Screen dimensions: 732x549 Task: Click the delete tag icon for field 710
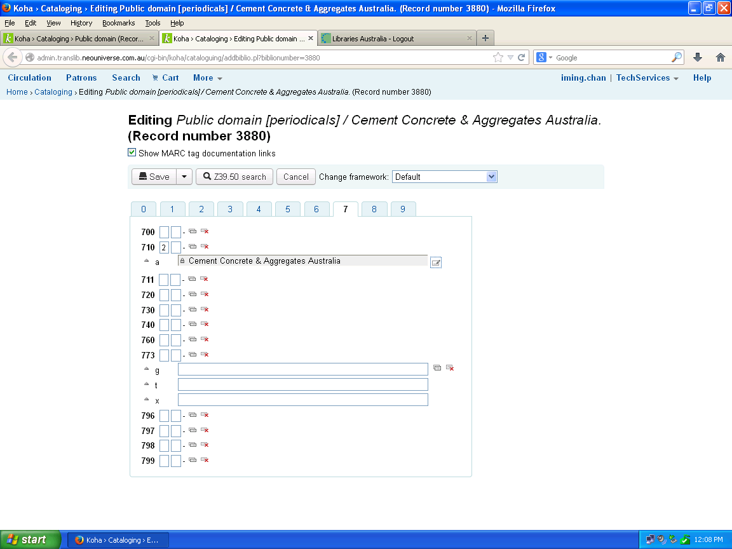205,247
